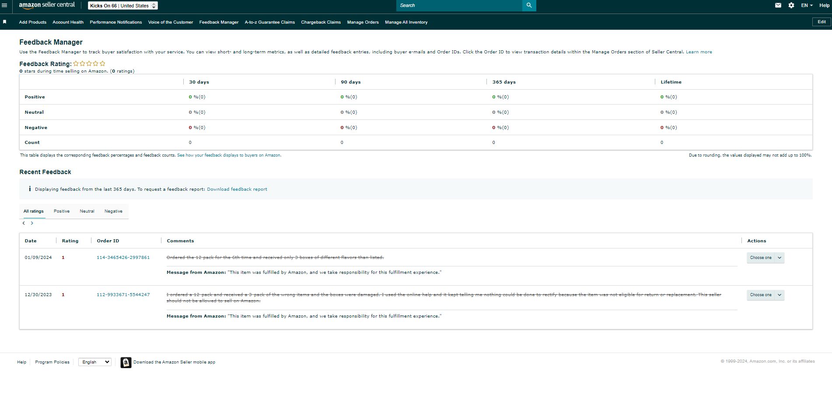Click the Amazon Seller Central logo
Screen dimensions: 832x395
[47, 5]
